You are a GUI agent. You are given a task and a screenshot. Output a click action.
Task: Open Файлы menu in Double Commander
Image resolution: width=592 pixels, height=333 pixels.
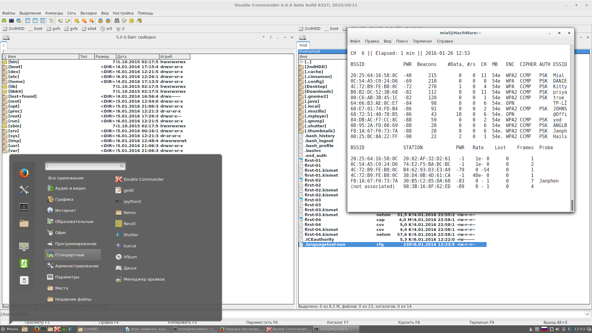tap(9, 13)
